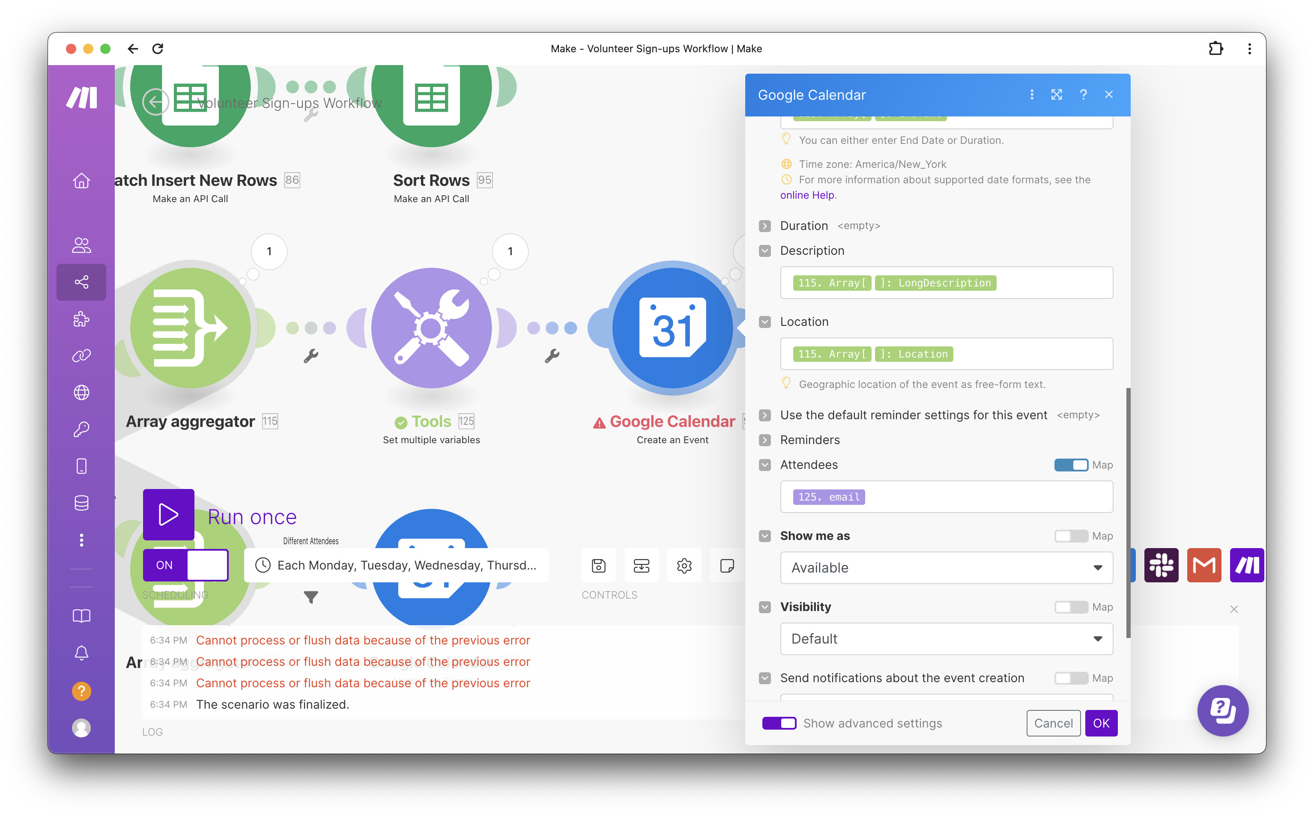Open the Notifications bell icon
The image size is (1314, 817).
tap(81, 653)
